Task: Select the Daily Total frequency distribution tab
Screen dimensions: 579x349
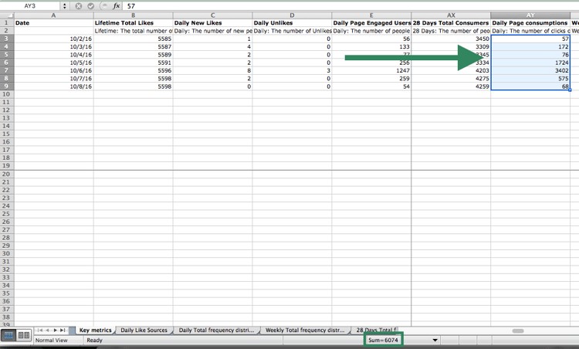Action: (x=217, y=330)
